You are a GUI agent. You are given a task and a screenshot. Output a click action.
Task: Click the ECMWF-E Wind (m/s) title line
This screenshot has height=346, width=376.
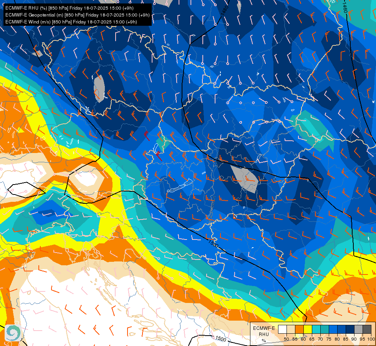click(x=71, y=22)
